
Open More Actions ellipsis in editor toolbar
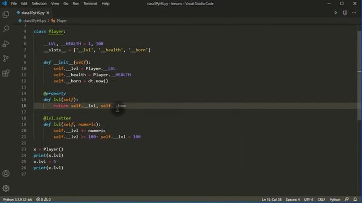coord(354,12)
